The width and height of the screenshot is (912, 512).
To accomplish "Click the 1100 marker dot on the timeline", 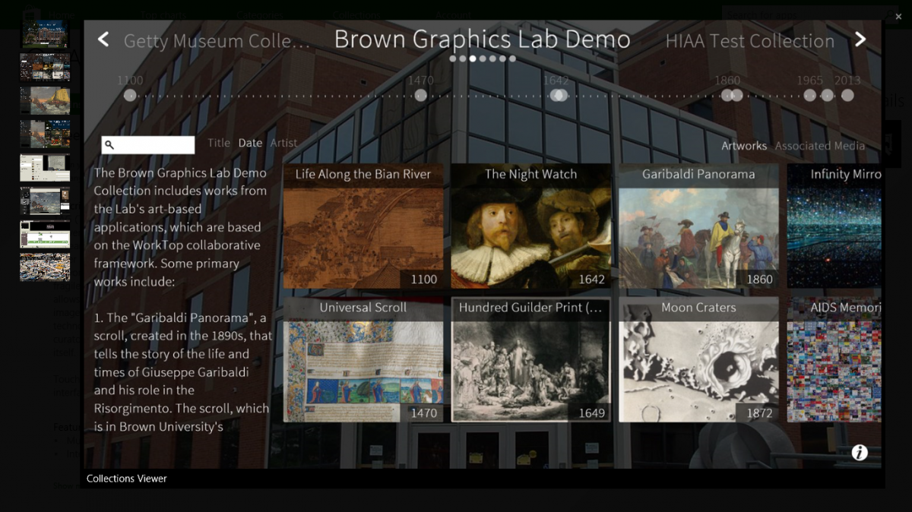I will point(130,95).
